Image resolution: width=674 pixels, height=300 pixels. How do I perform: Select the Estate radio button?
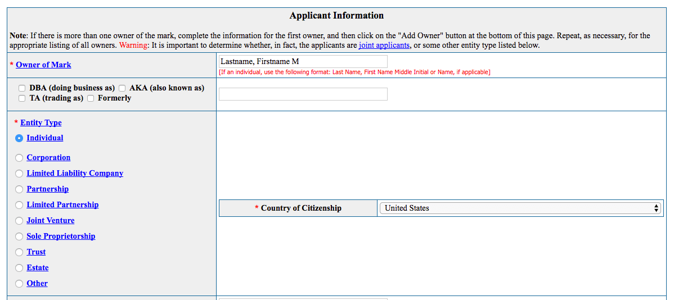point(19,268)
